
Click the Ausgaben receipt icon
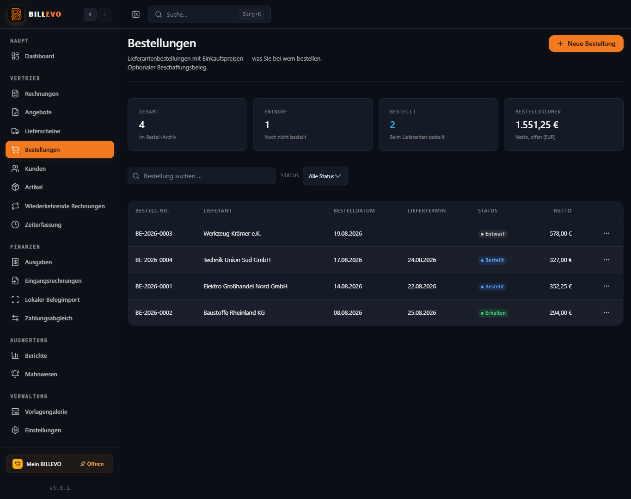point(15,262)
